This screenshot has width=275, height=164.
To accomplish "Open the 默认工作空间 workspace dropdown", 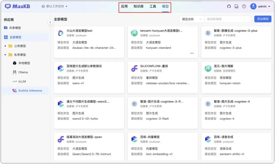I will click(54, 6).
